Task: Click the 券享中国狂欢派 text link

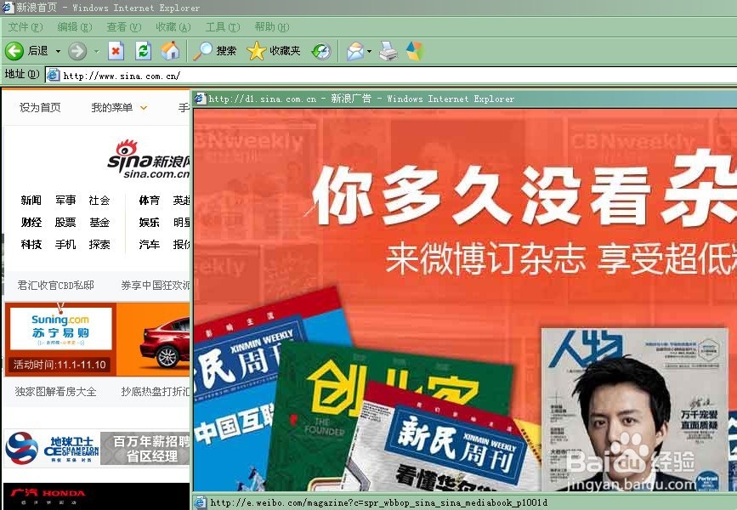Action: tap(156, 286)
